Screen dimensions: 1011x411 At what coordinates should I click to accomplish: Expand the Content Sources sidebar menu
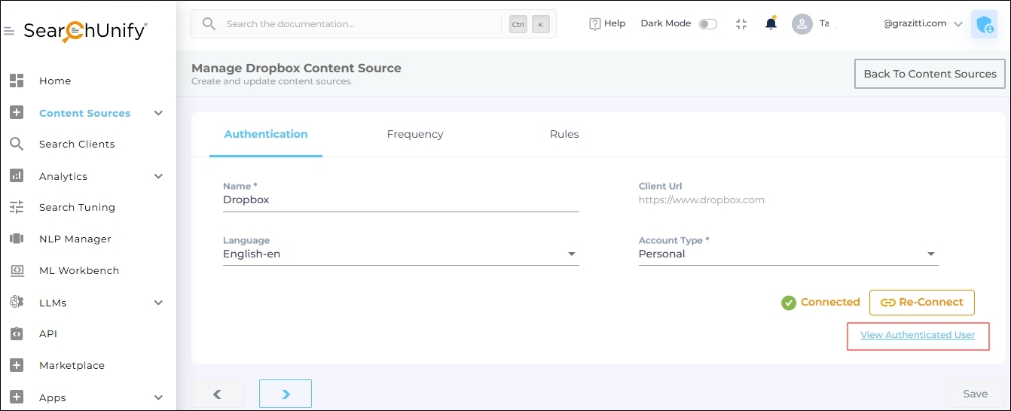(158, 113)
